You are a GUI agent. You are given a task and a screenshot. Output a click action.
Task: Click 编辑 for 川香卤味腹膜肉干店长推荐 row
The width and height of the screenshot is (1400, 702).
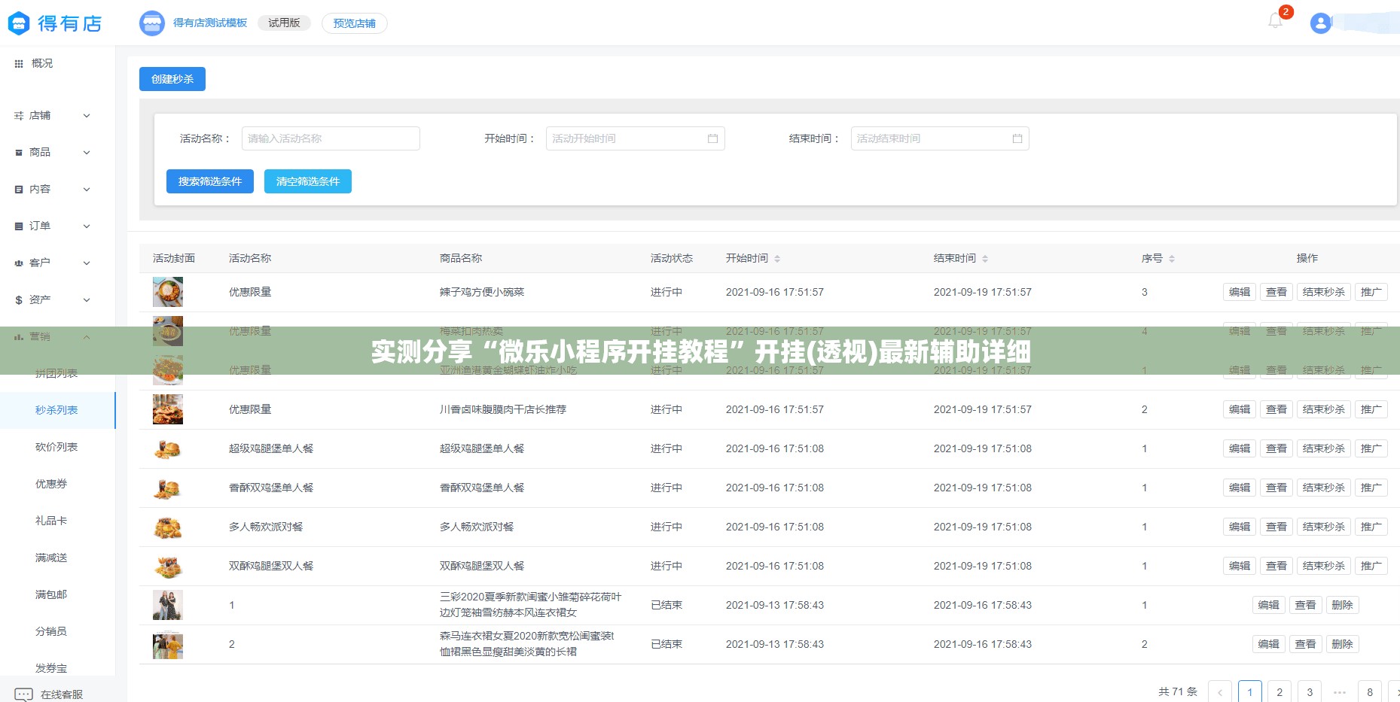point(1240,409)
